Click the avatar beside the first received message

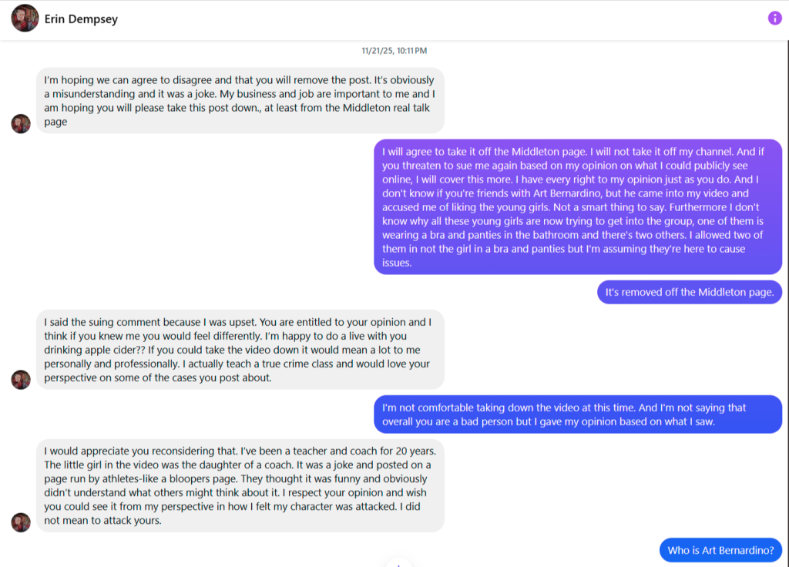(x=21, y=123)
